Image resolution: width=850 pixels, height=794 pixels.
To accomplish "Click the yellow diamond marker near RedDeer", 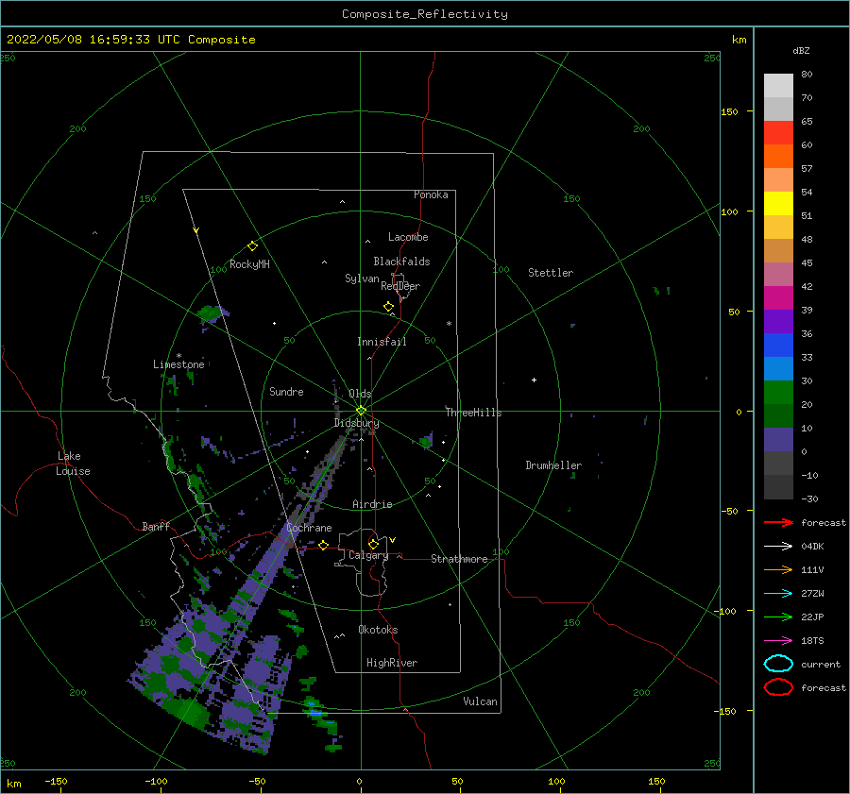I will (x=388, y=306).
